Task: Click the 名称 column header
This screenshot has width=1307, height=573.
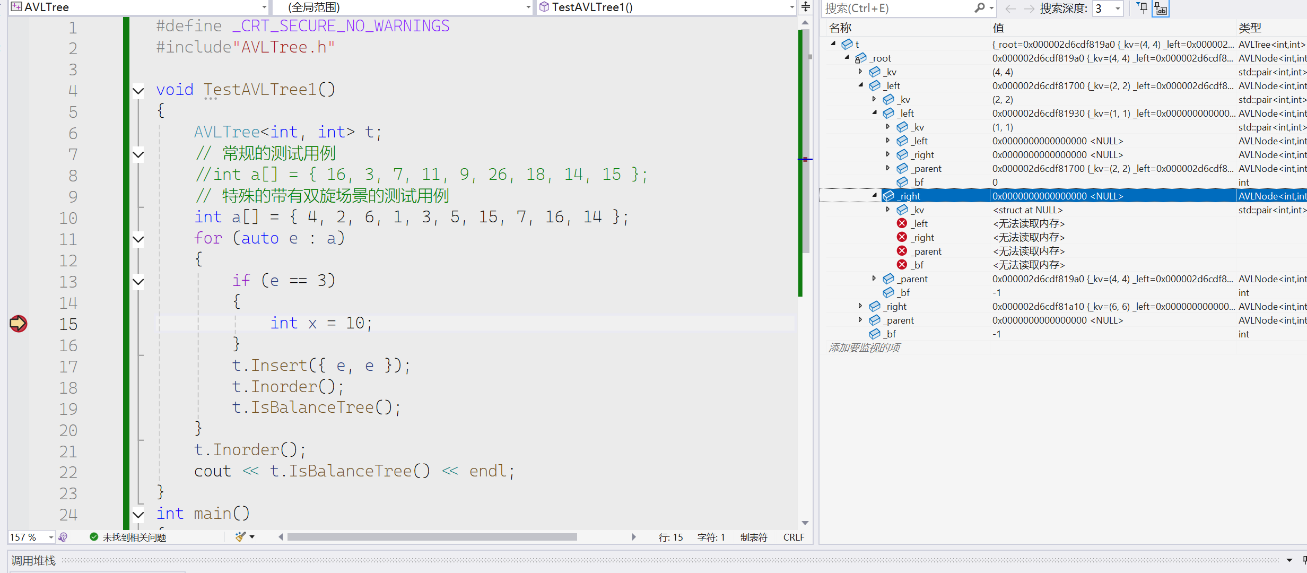Action: 840,28
